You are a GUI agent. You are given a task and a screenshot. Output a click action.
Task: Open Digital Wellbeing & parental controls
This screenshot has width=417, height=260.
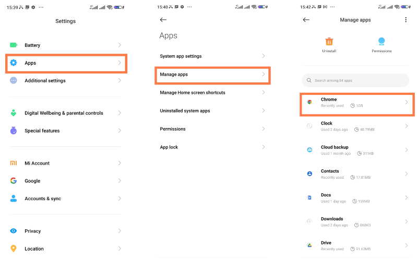(x=66, y=113)
